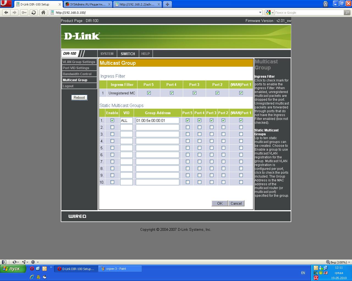Open VLAN Group Settings menu item
The height and width of the screenshot is (281, 352).
click(x=79, y=62)
